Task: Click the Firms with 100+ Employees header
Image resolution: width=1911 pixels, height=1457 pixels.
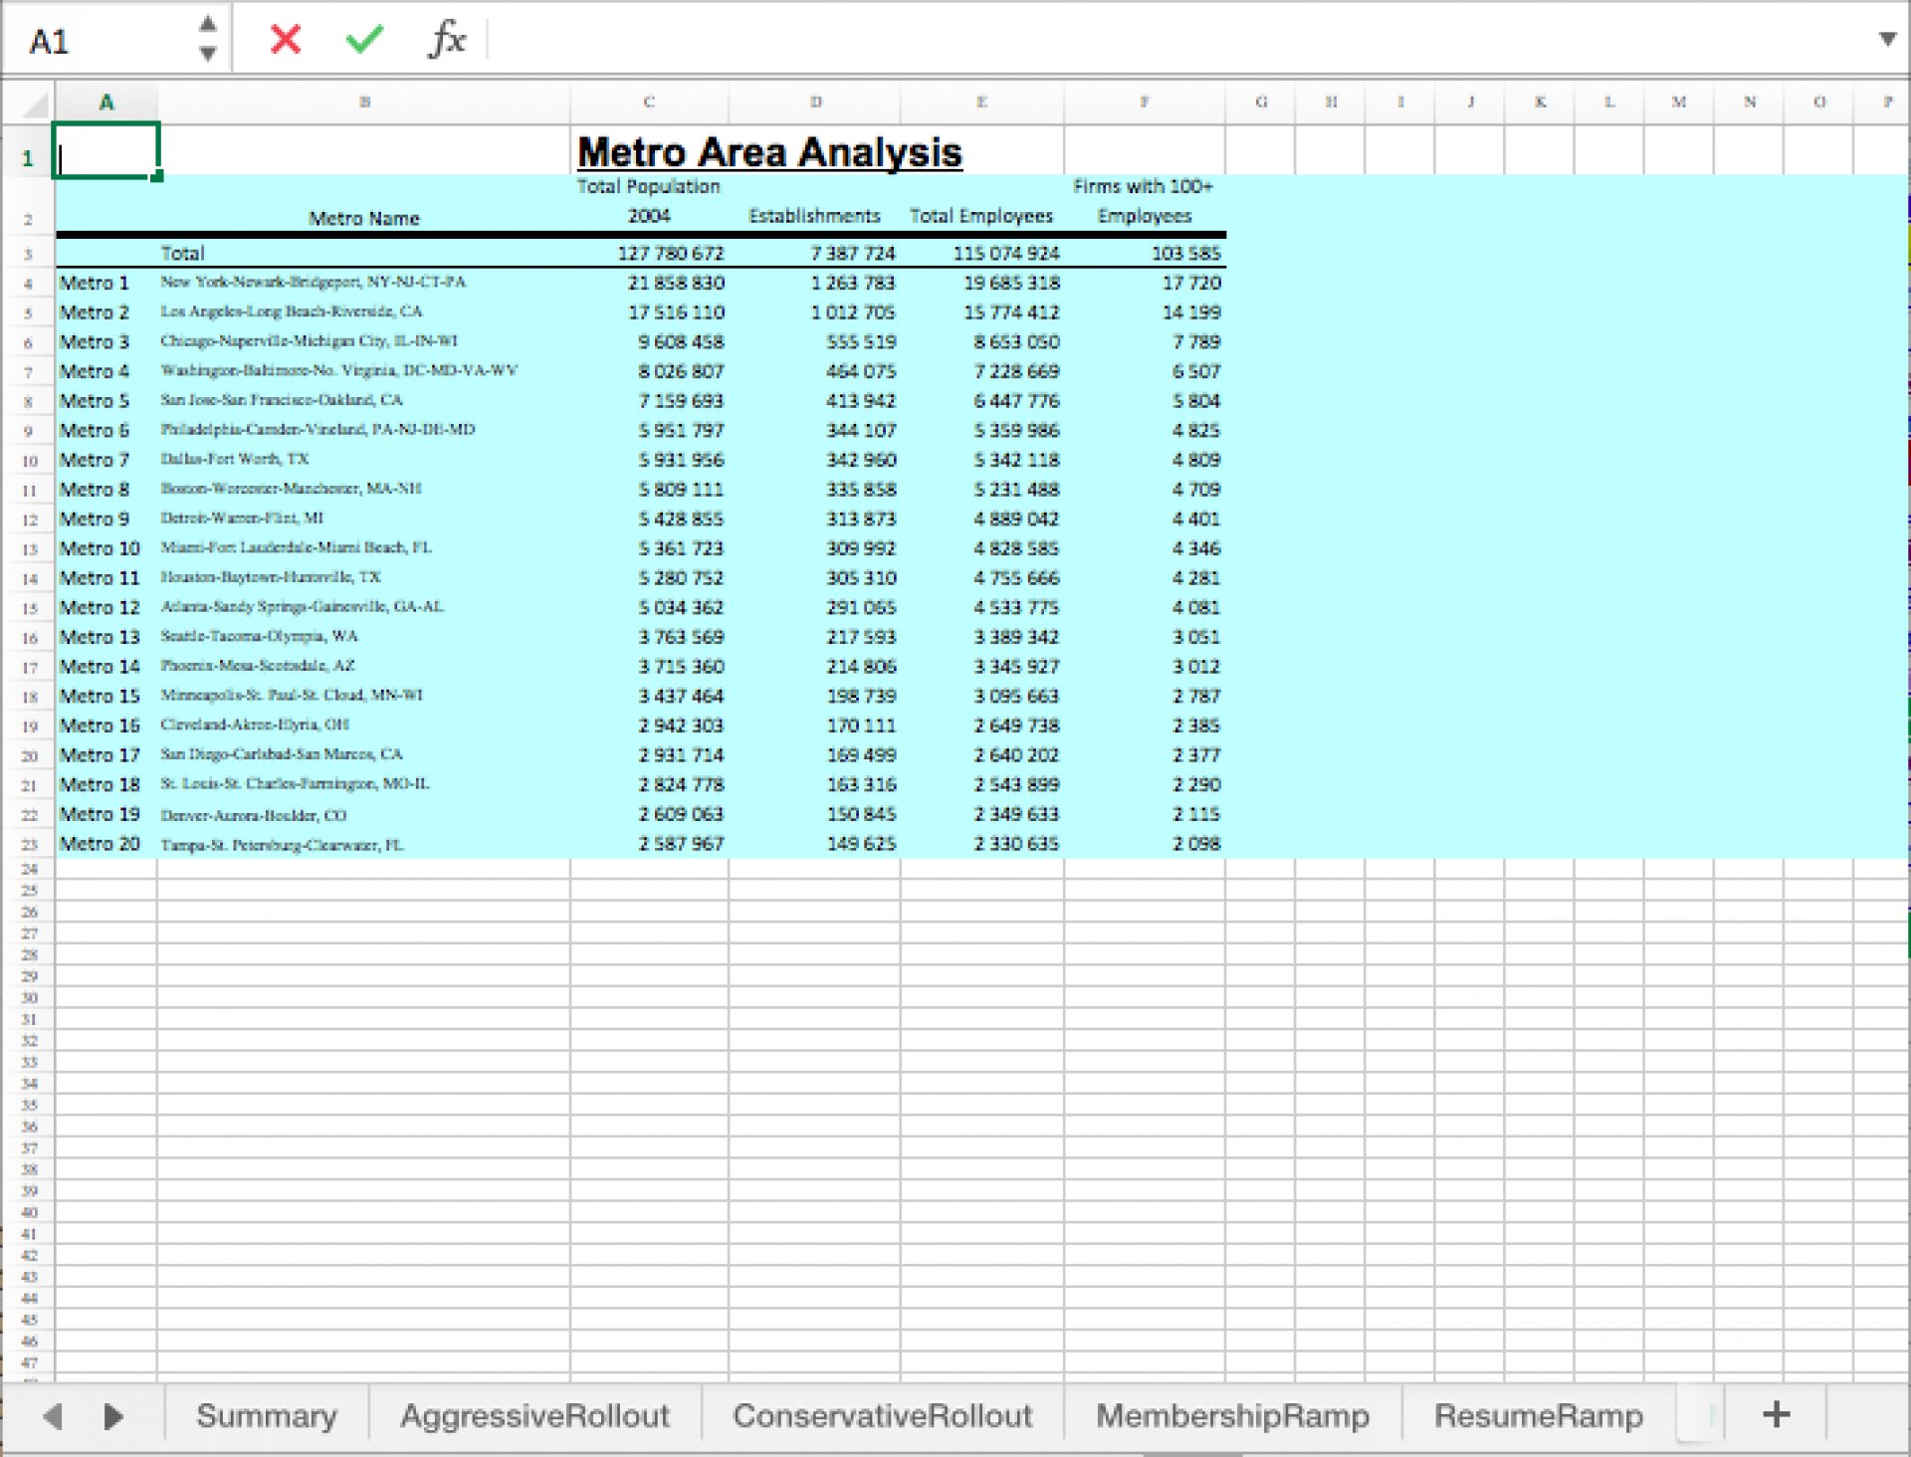Action: tap(1145, 201)
